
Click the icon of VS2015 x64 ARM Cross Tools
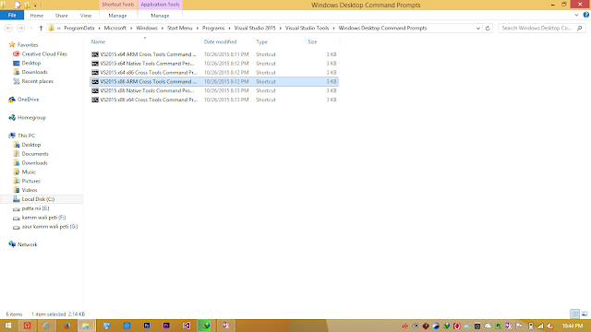[95, 54]
